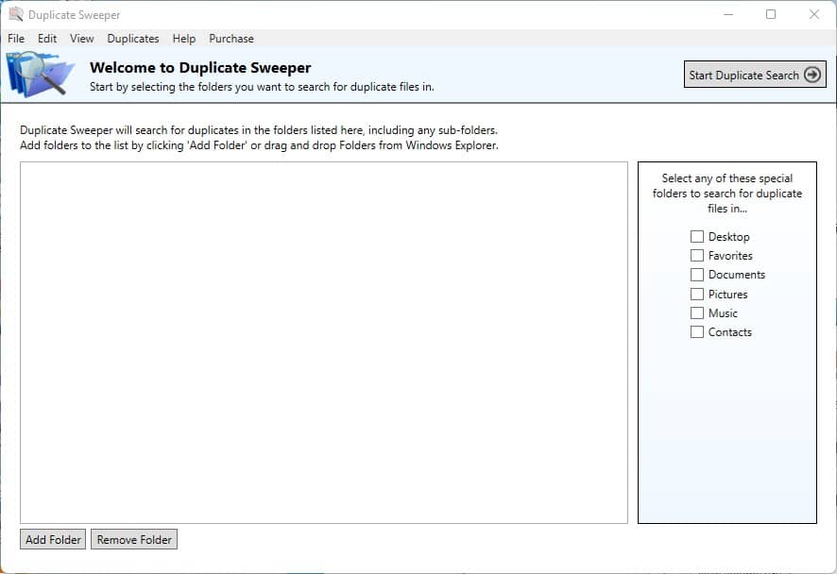Click the 'Select any of these special folders' text
This screenshot has width=837, height=574.
[727, 194]
